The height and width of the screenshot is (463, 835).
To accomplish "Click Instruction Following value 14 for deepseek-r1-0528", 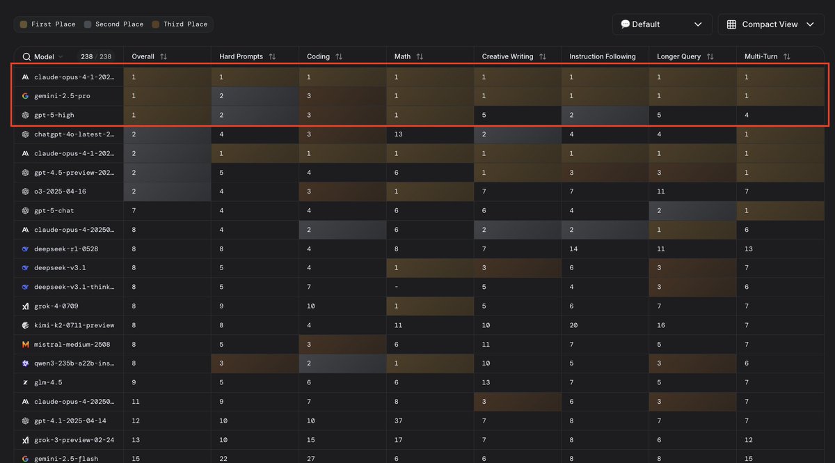I will click(x=573, y=249).
